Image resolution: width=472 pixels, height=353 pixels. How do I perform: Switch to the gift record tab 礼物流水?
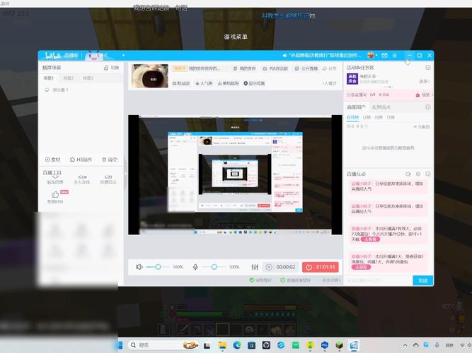pyautogui.click(x=381, y=107)
